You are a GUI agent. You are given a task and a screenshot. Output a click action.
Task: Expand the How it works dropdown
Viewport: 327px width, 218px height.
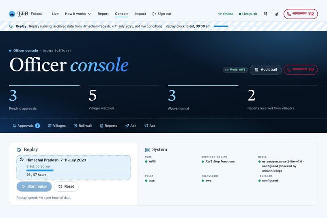(78, 14)
